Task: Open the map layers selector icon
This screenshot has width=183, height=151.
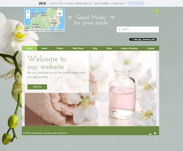Action: pos(60,13)
